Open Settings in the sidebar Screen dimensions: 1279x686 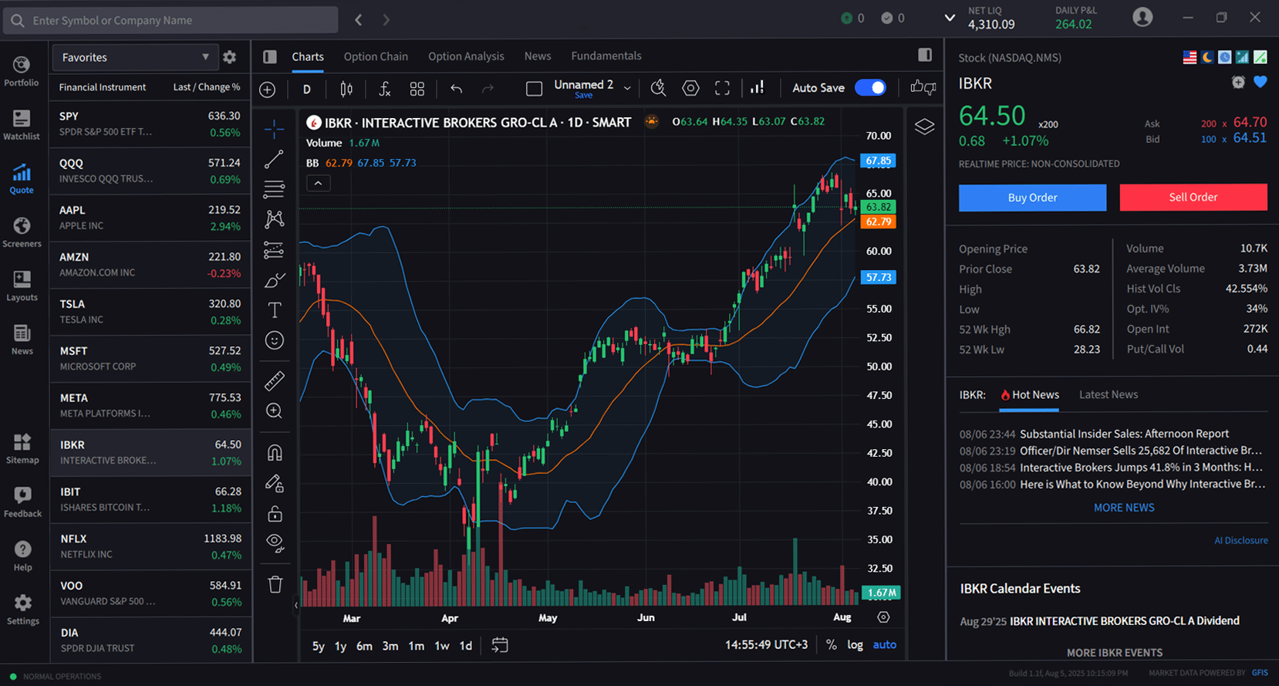[x=22, y=610]
